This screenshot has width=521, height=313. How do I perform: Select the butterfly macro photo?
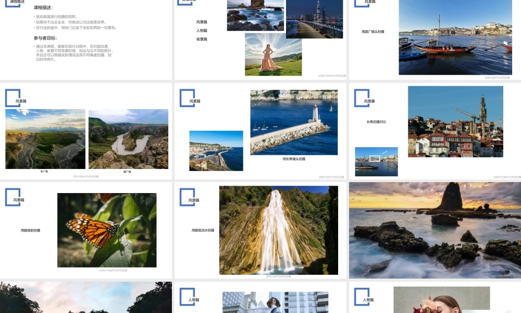point(106,230)
